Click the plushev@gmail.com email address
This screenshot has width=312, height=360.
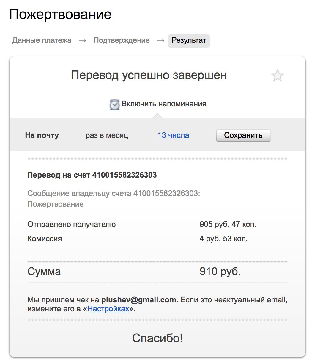click(138, 300)
